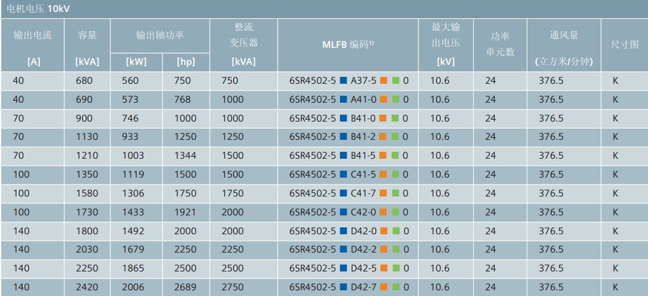Click the orange square in the D42-7 code
648x296 pixels.
tap(383, 287)
